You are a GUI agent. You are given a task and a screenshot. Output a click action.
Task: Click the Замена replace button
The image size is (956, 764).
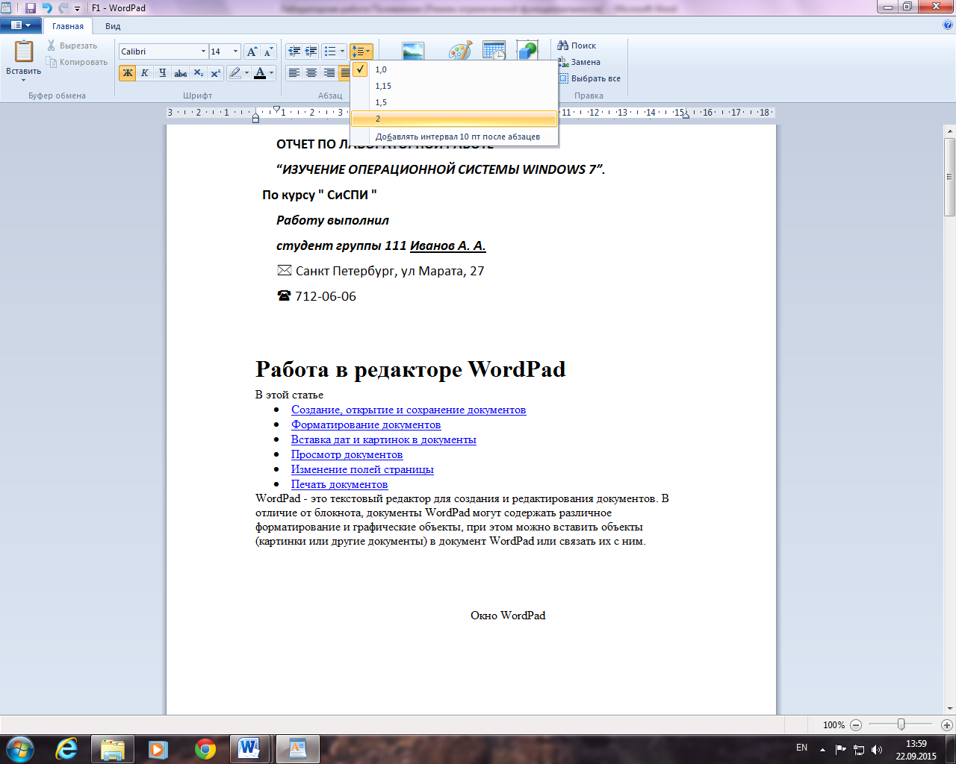pyautogui.click(x=579, y=62)
